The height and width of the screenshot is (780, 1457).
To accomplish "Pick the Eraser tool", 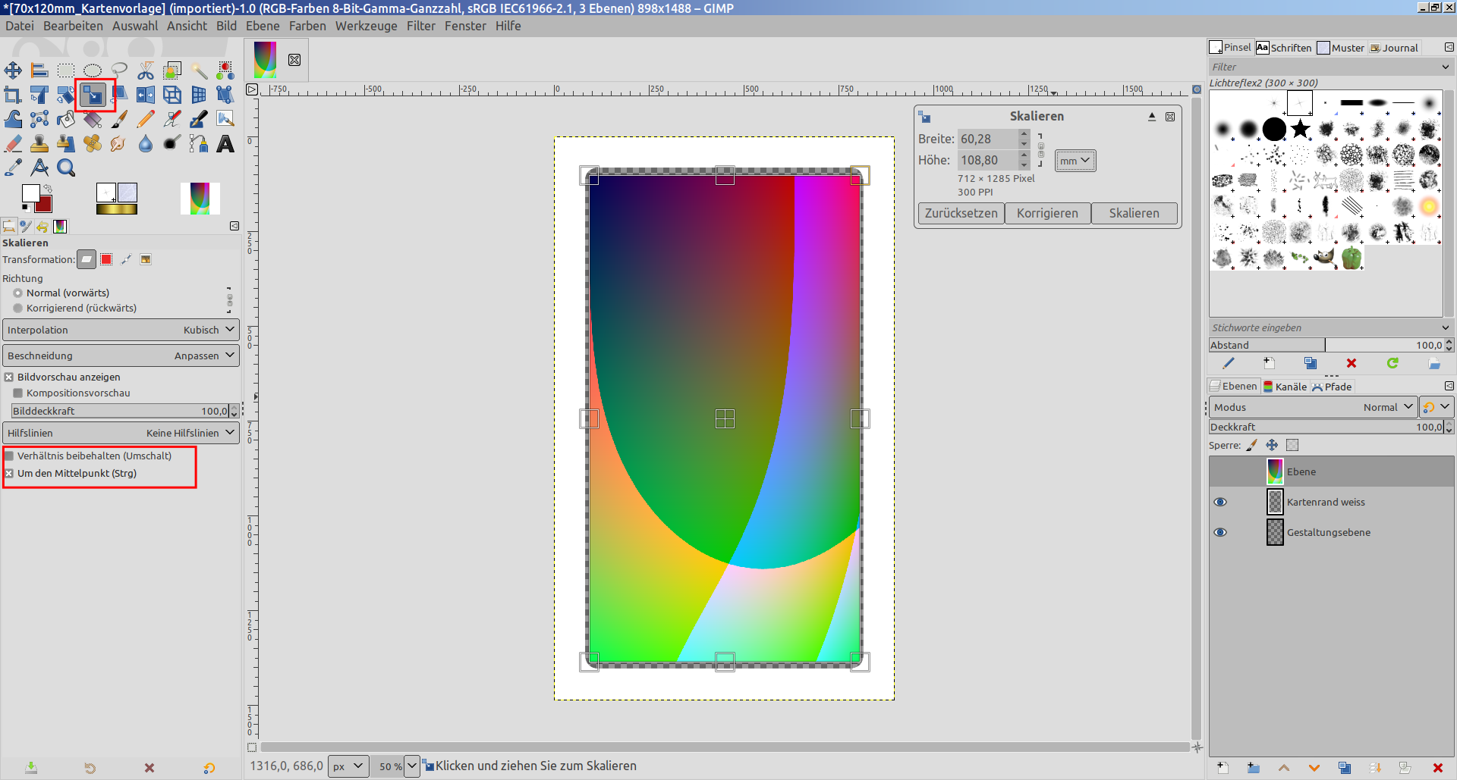I will [x=13, y=144].
